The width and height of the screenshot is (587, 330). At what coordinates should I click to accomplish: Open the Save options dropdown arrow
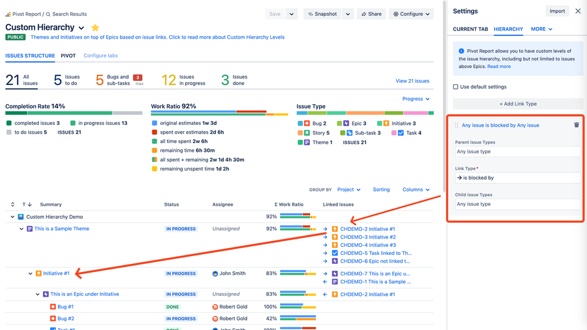pyautogui.click(x=291, y=14)
